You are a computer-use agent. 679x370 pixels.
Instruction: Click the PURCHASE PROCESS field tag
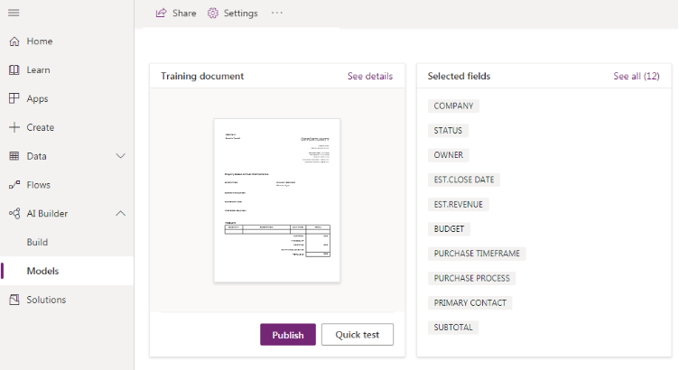(471, 278)
